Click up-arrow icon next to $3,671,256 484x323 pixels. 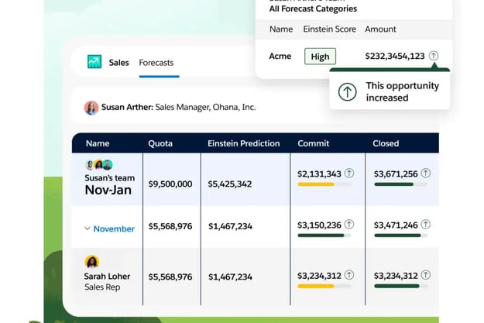pos(426,173)
